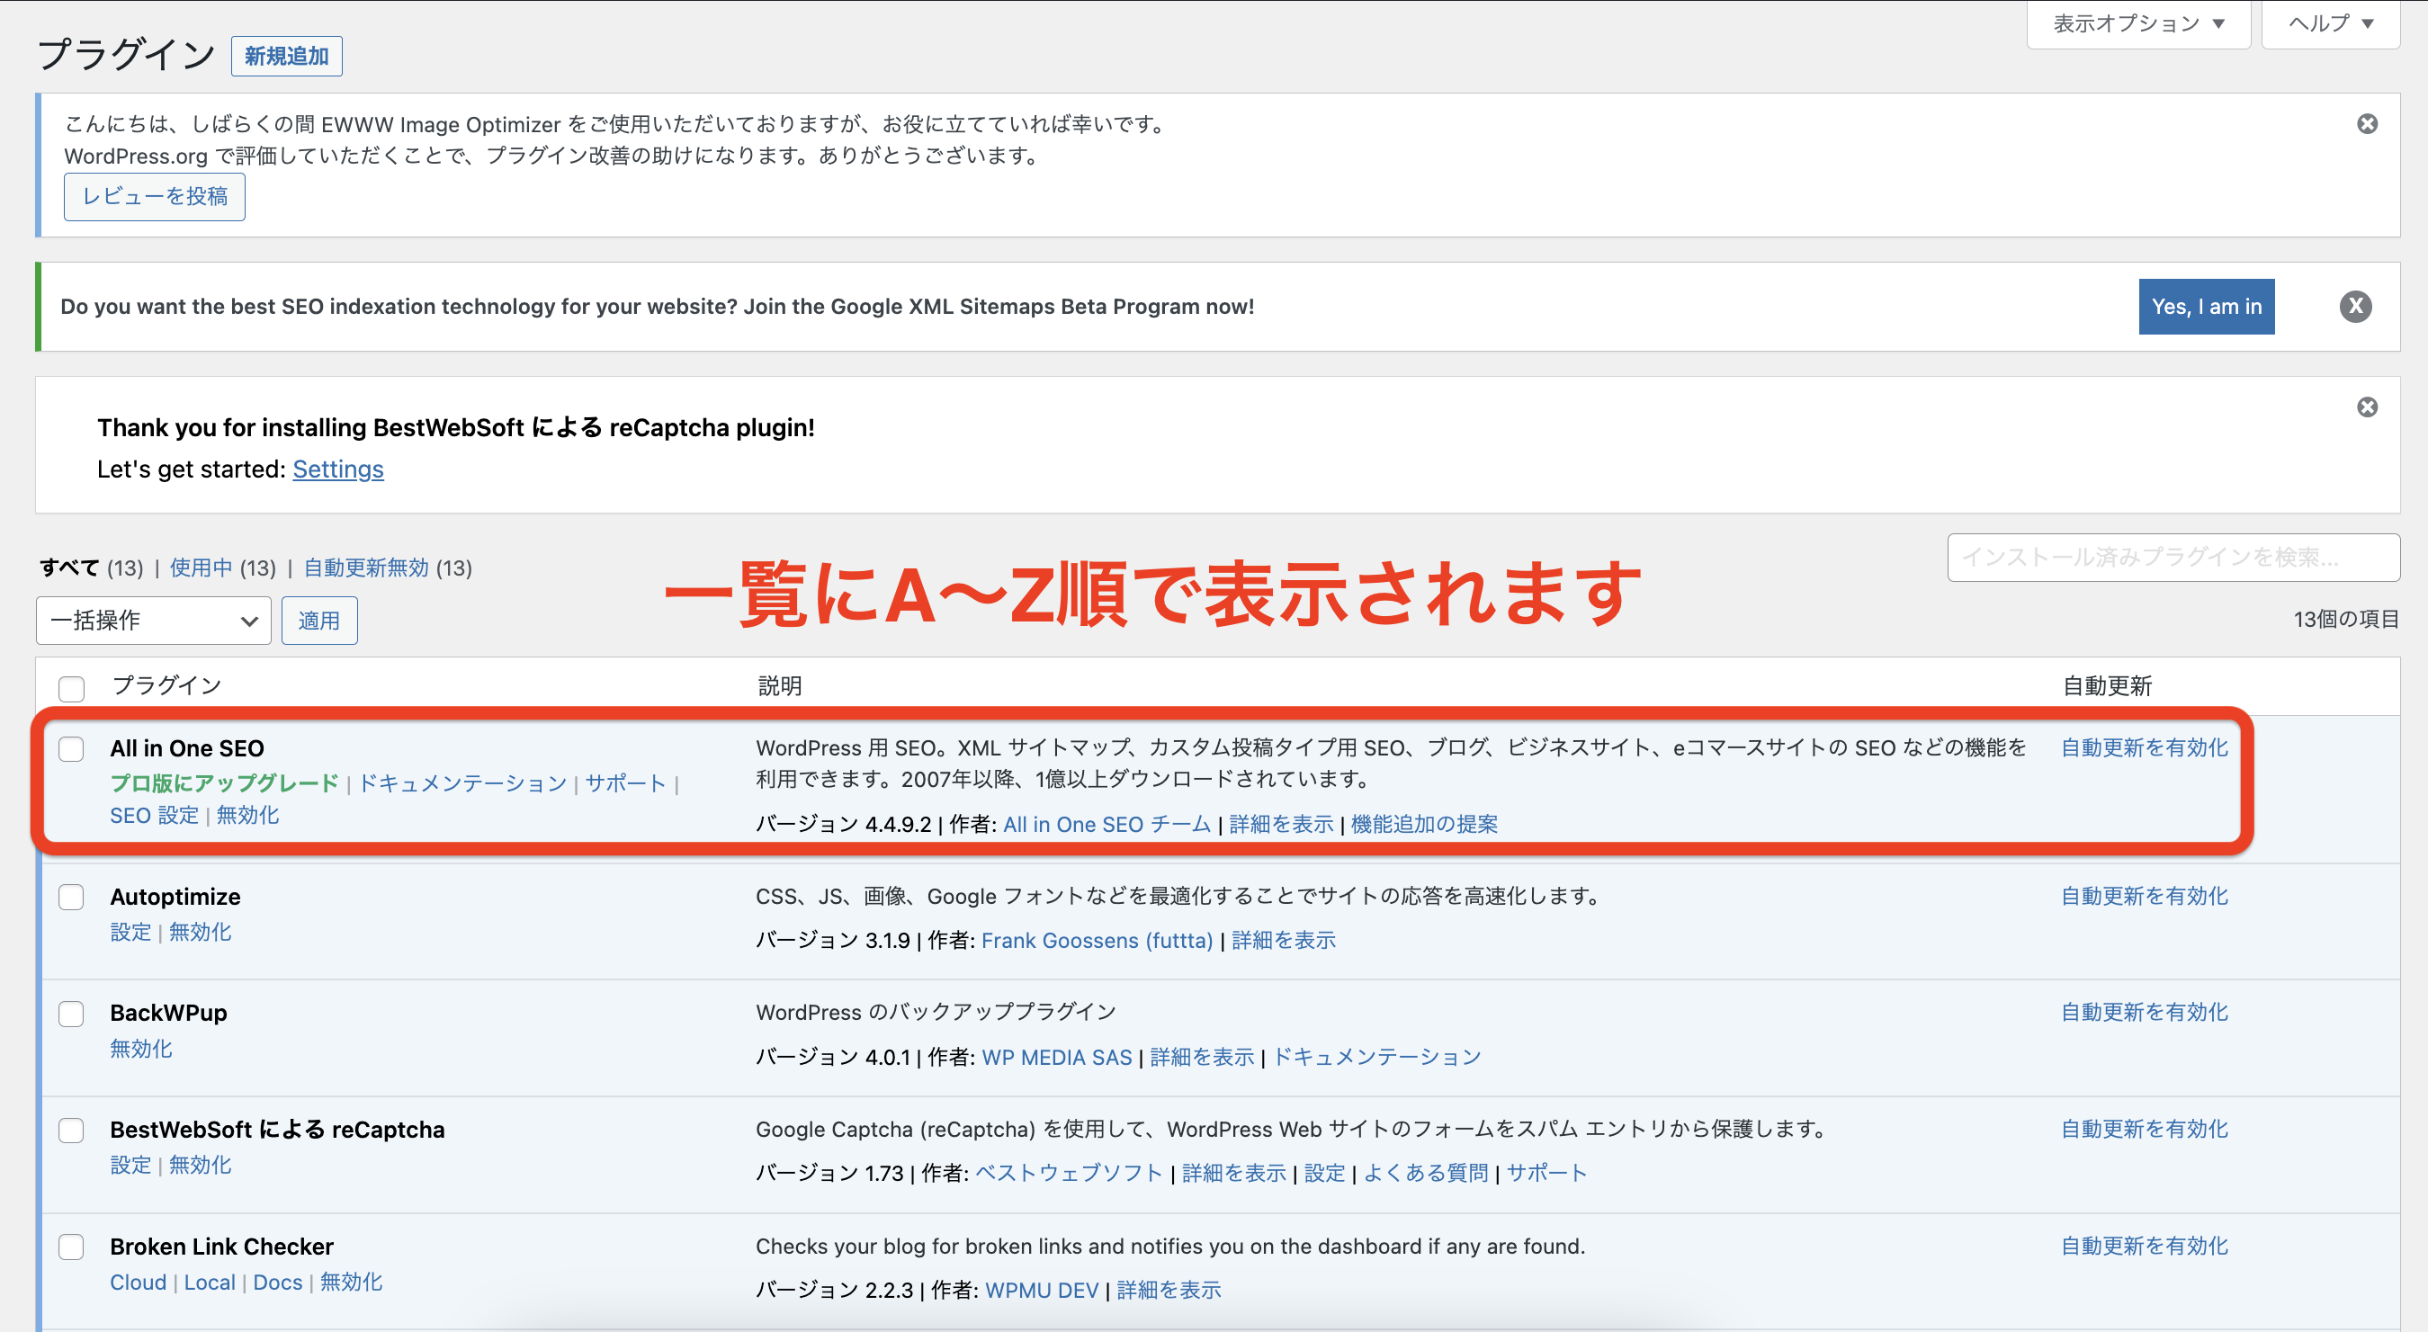This screenshot has width=2428, height=1332.
Task: Click the 適用 apply button
Action: click(319, 621)
